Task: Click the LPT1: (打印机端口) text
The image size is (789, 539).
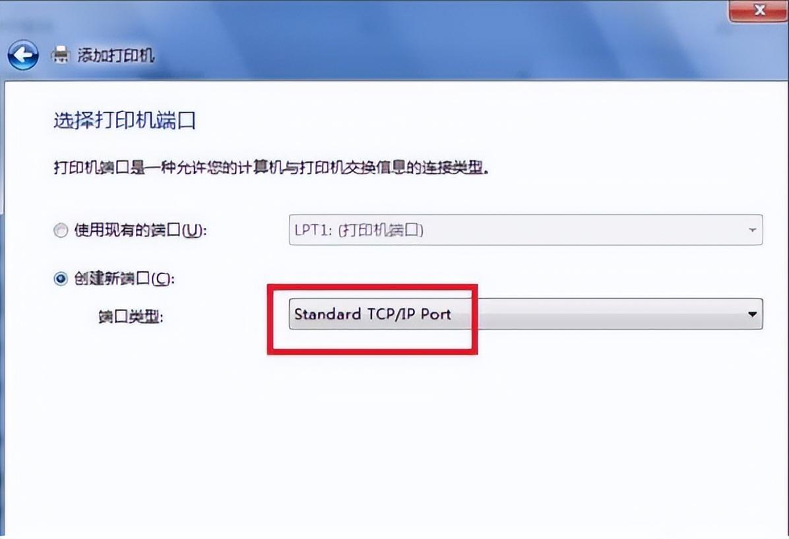Action: pyautogui.click(x=359, y=230)
